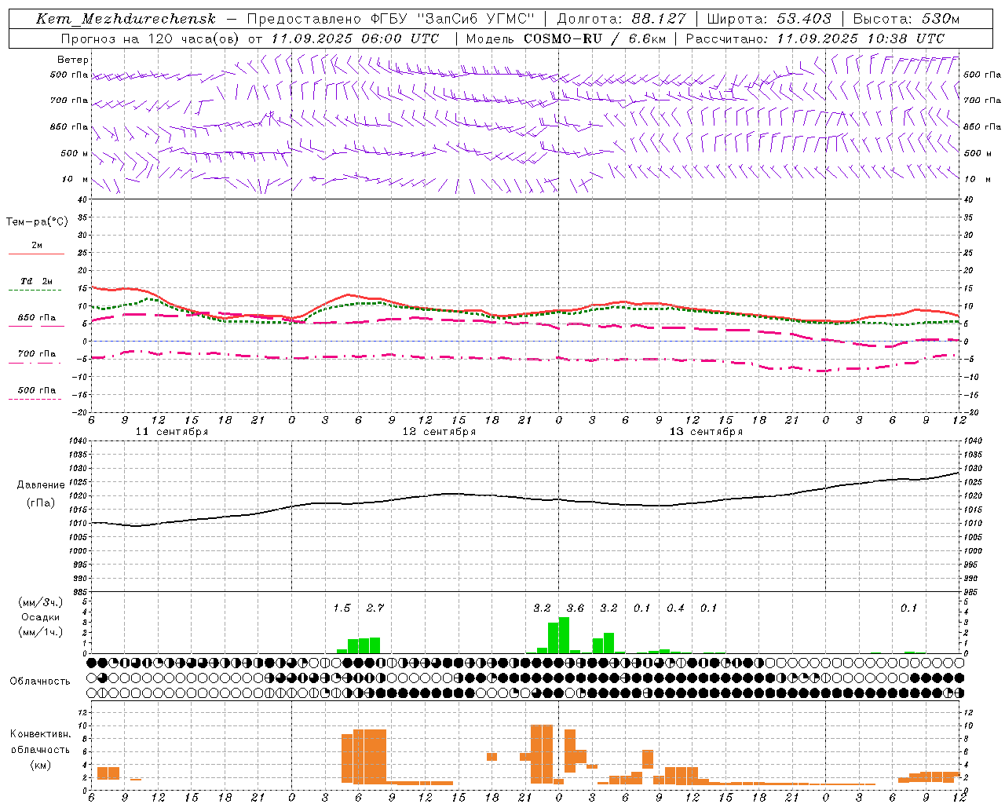1005x804 pixels.
Task: Click the Тем-ра(°C) axis label
Action: 37,222
